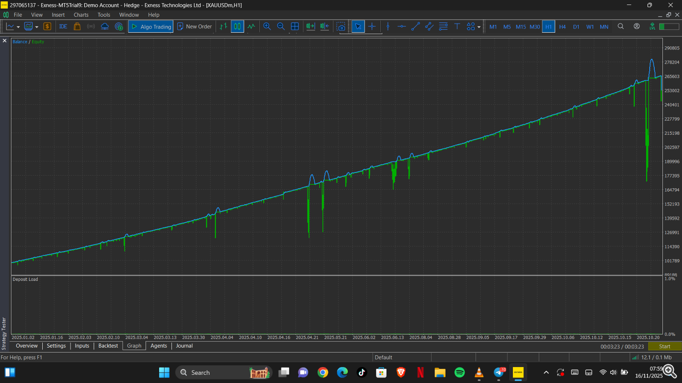
Task: Zoom out of the chart
Action: point(281,26)
